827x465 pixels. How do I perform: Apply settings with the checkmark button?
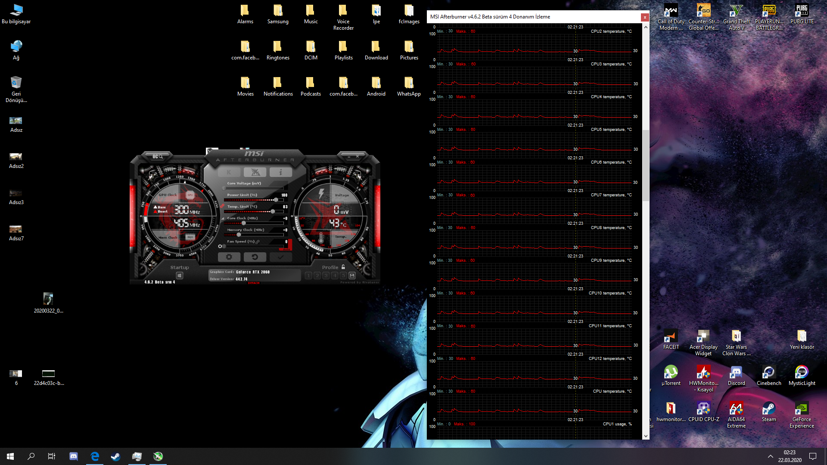tap(281, 257)
